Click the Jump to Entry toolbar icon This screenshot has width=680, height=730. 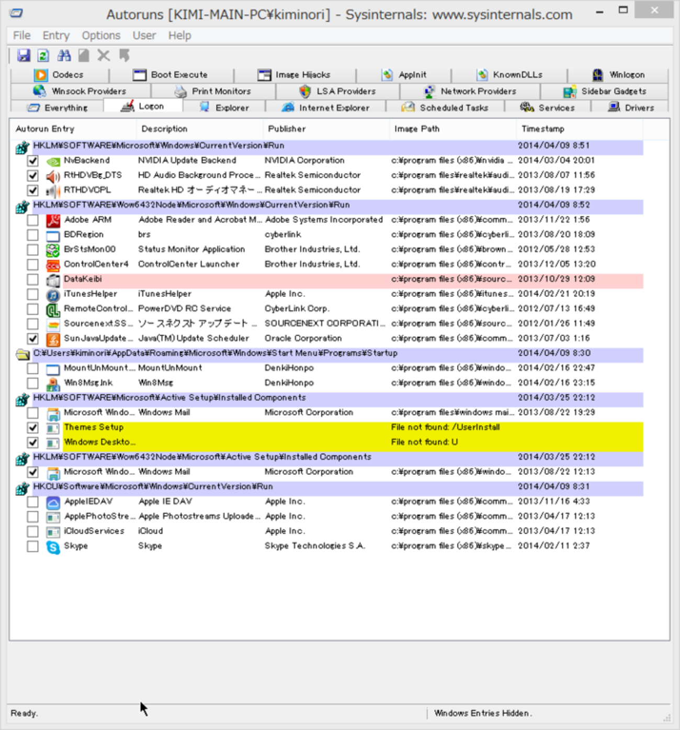tap(124, 55)
